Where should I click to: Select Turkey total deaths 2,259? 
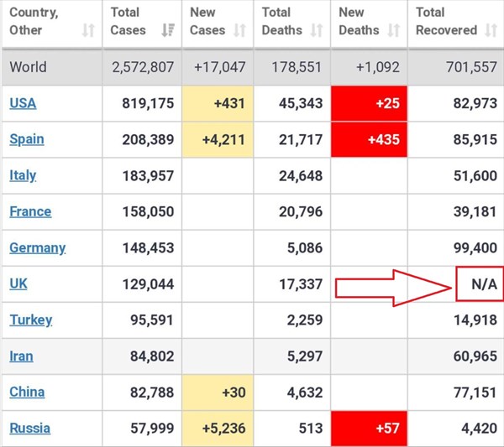[x=305, y=320]
